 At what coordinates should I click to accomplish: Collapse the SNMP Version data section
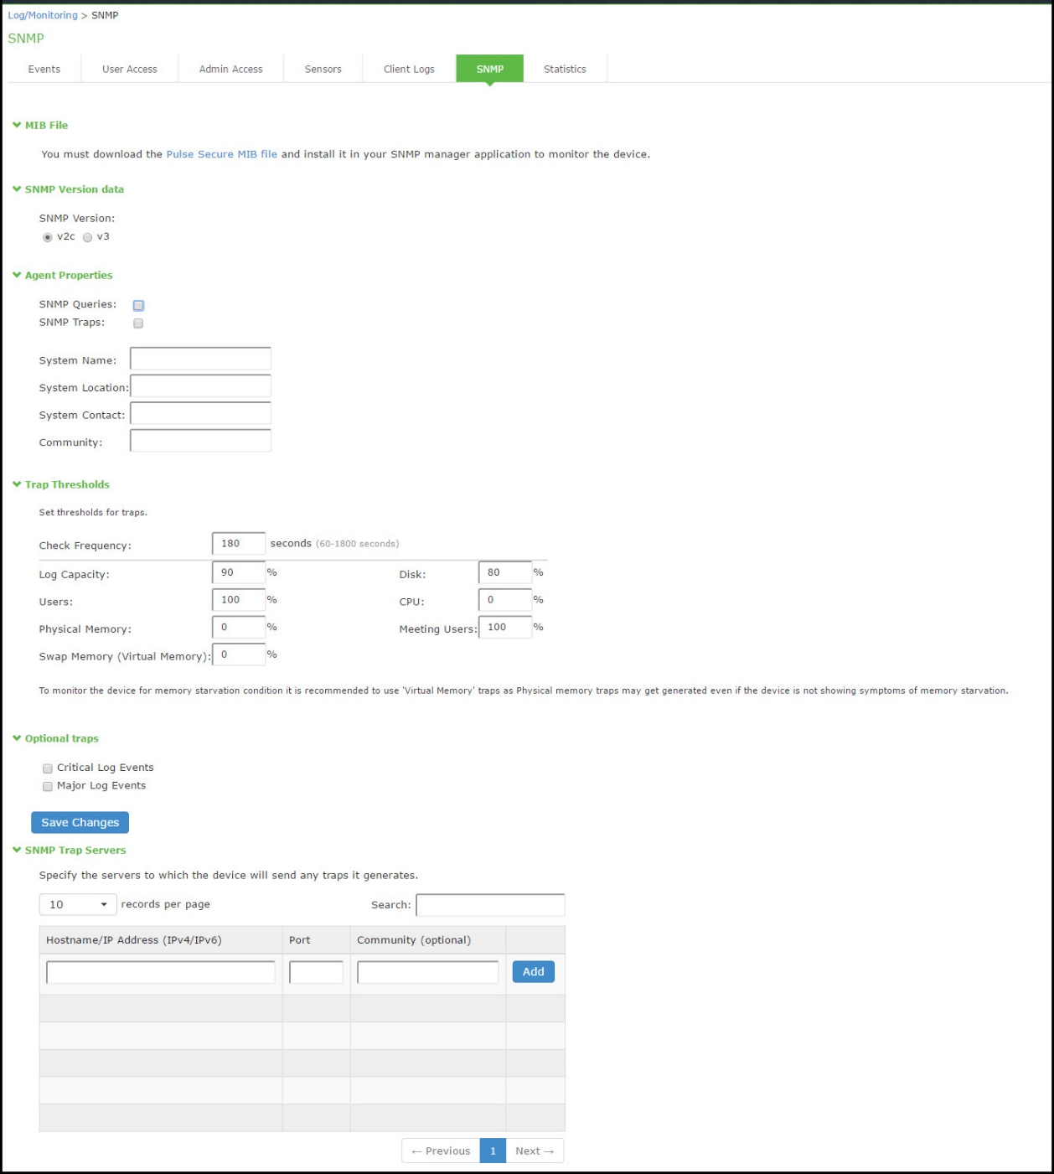15,189
